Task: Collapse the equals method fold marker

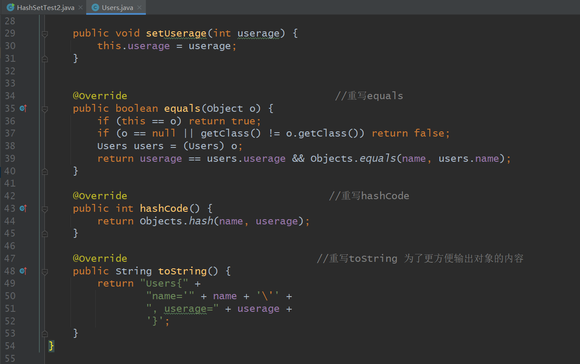Action: pyautogui.click(x=44, y=108)
